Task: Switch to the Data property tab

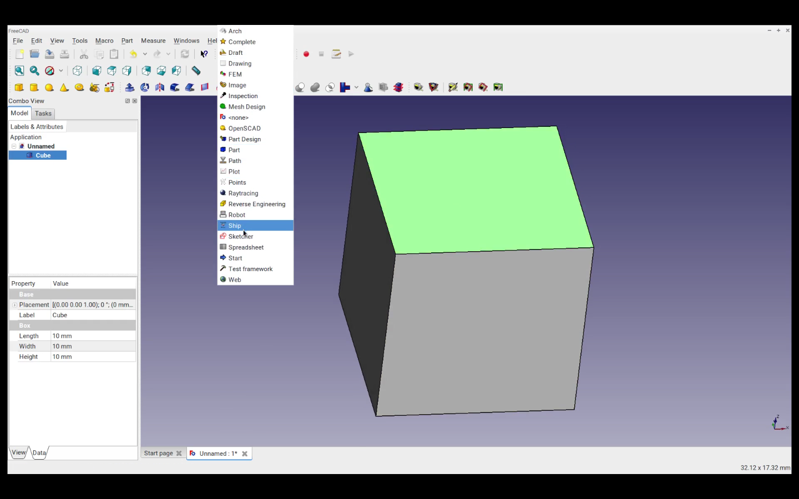Action: (x=39, y=453)
